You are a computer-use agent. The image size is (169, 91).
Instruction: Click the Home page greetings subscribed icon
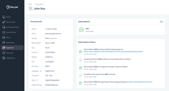[80, 83]
